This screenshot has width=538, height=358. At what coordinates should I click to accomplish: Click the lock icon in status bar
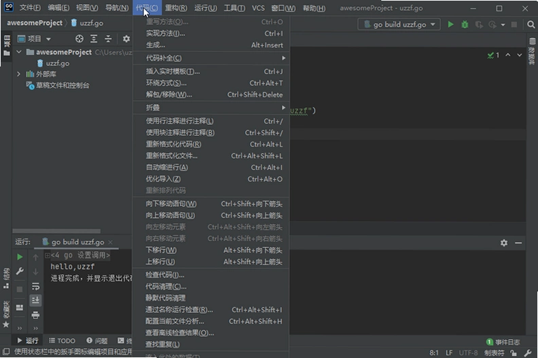coord(514,353)
